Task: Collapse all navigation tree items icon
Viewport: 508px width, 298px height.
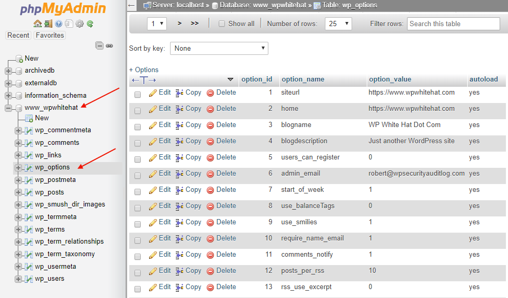Action: (x=99, y=45)
